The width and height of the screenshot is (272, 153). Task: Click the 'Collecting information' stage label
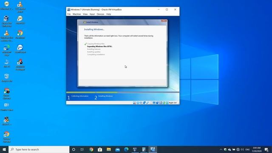80,96
